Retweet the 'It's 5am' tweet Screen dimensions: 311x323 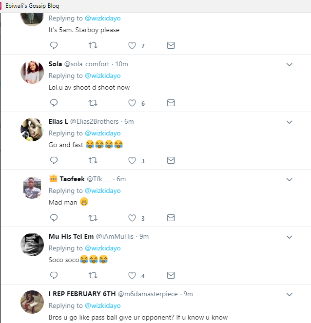coord(93,45)
